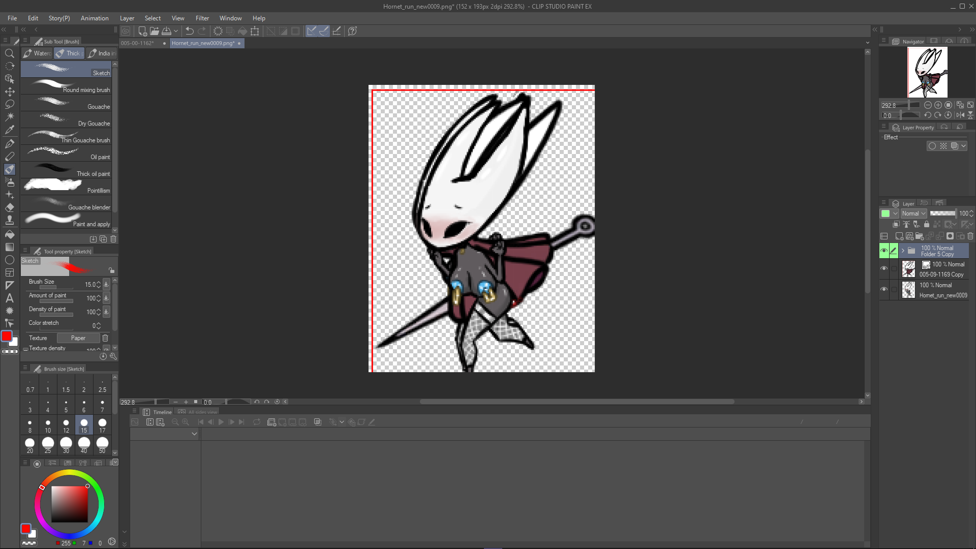The width and height of the screenshot is (976, 549).
Task: Click the Timeline play button
Action: click(221, 422)
